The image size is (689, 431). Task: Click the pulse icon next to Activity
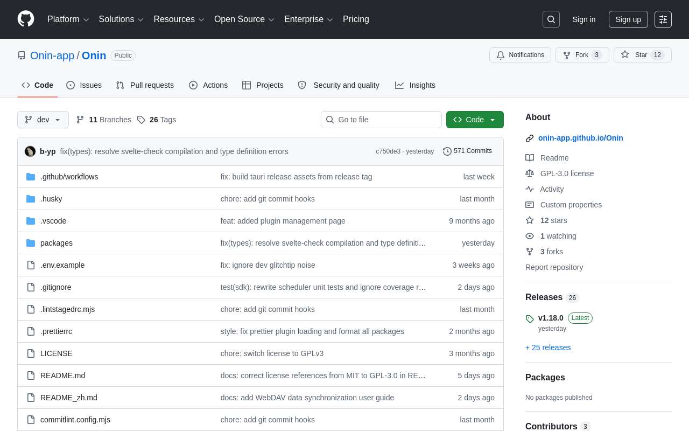pyautogui.click(x=530, y=189)
